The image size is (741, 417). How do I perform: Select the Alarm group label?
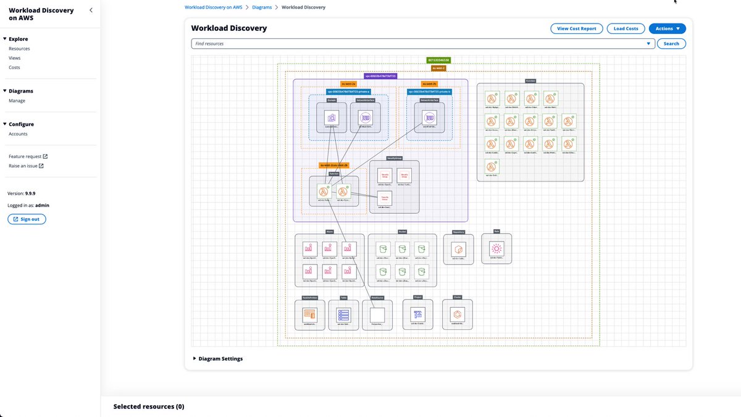point(330,231)
